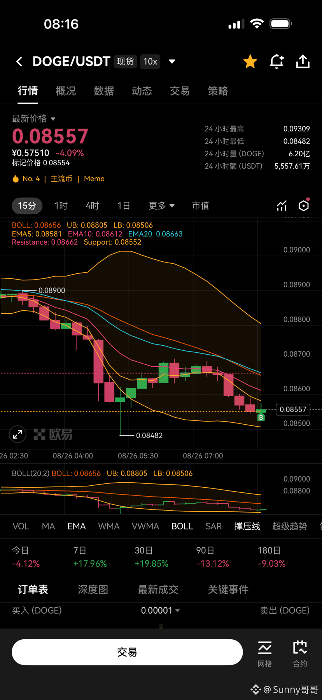Tap the green B buy marker on chart
The image size is (322, 700).
click(261, 417)
